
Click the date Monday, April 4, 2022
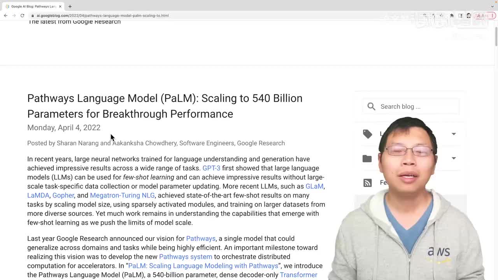pyautogui.click(x=64, y=128)
